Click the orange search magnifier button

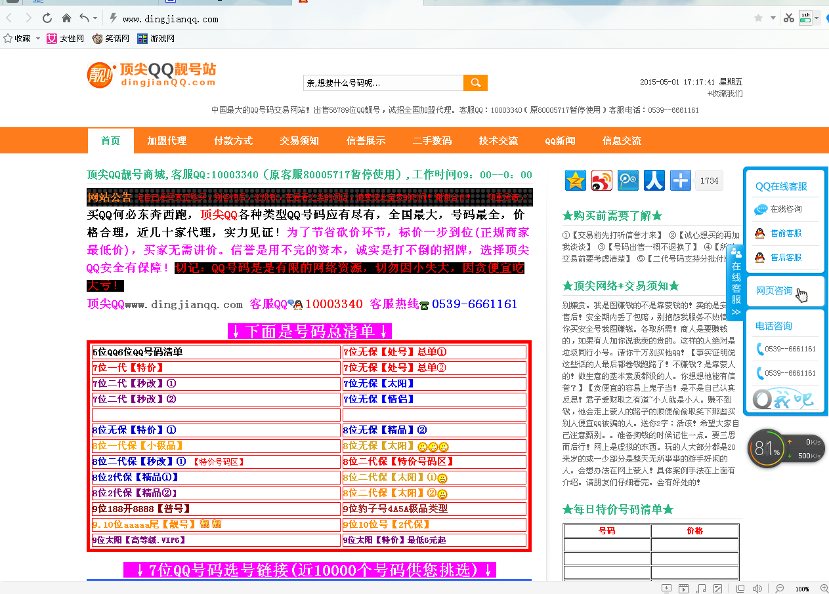(475, 83)
